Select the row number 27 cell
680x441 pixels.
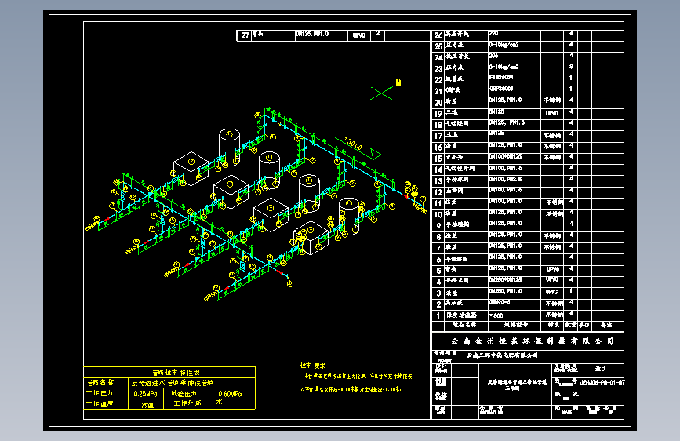245,35
